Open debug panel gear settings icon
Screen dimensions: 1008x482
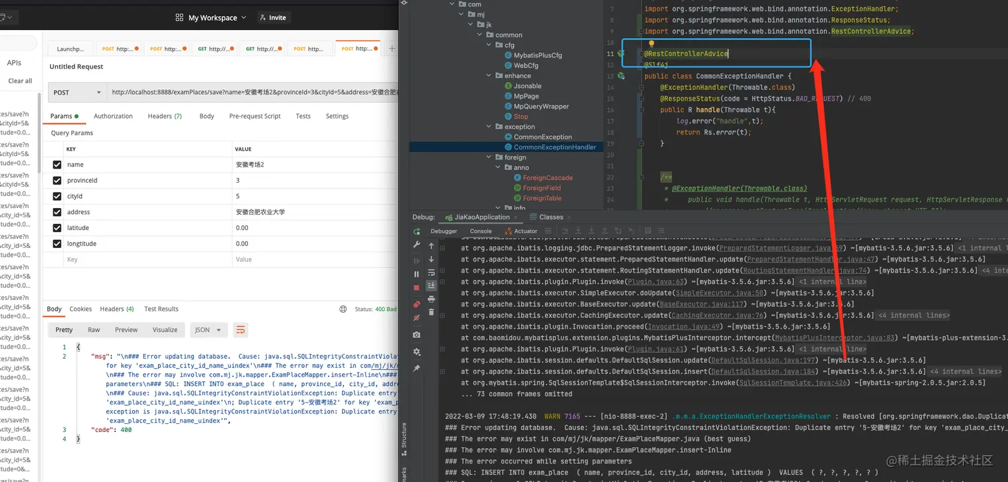(417, 351)
